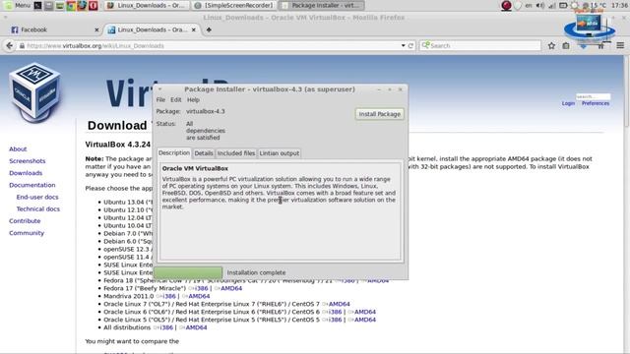630x354 pixels.
Task: Select the Description tab
Action: coord(174,153)
